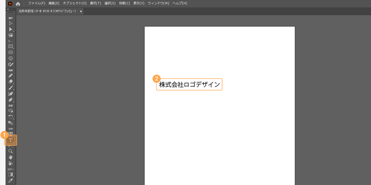Select the Rotate View tool
The width and height of the screenshot is (371, 185).
click(x=11, y=163)
